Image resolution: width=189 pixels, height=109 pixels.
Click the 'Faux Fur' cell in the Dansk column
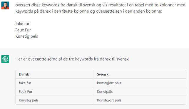click(55, 92)
